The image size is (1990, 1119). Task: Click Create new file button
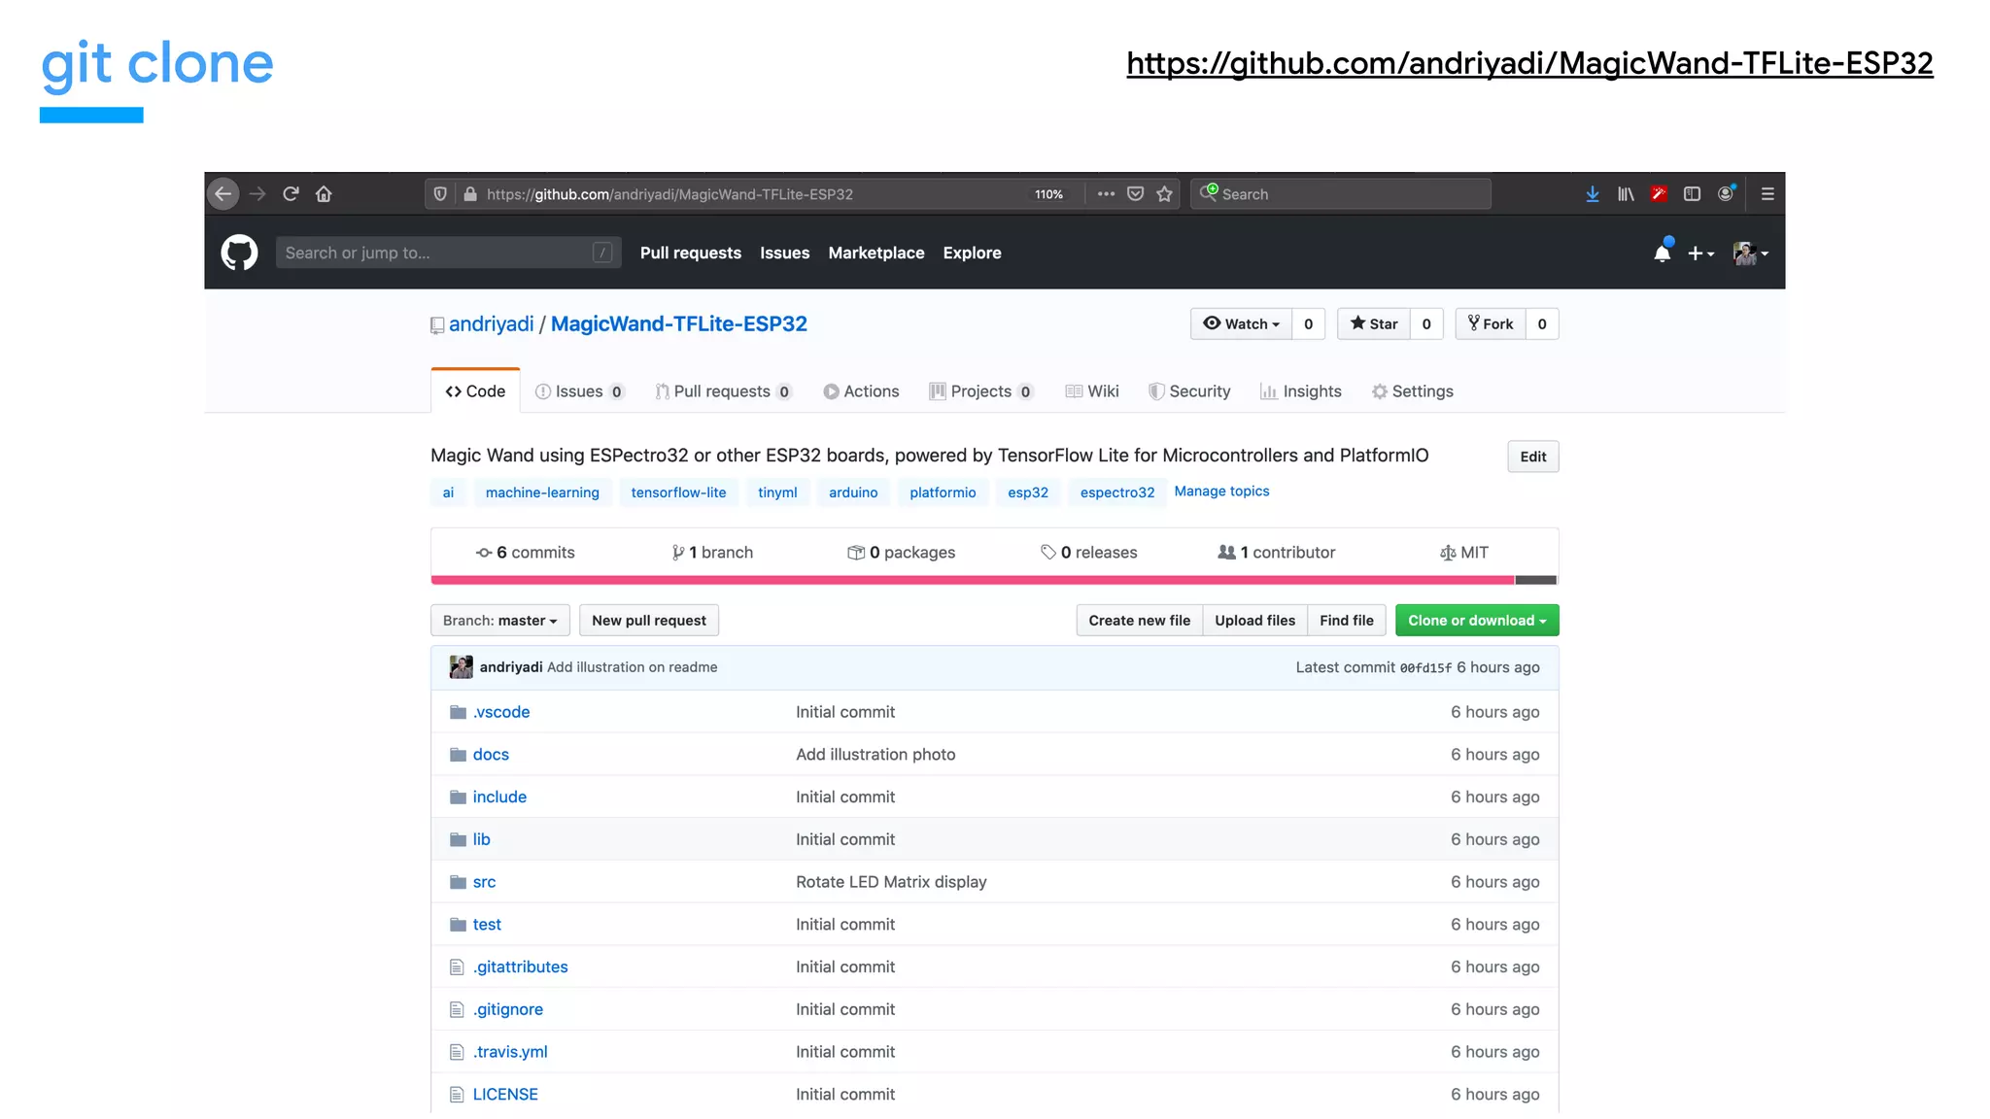pos(1139,620)
